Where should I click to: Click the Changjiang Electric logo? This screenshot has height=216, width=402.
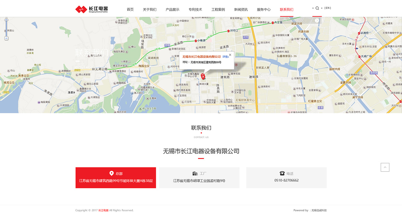[92, 9]
